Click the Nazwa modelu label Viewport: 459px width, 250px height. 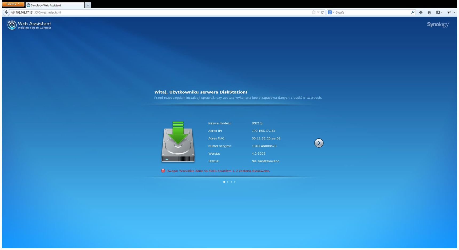coord(220,123)
